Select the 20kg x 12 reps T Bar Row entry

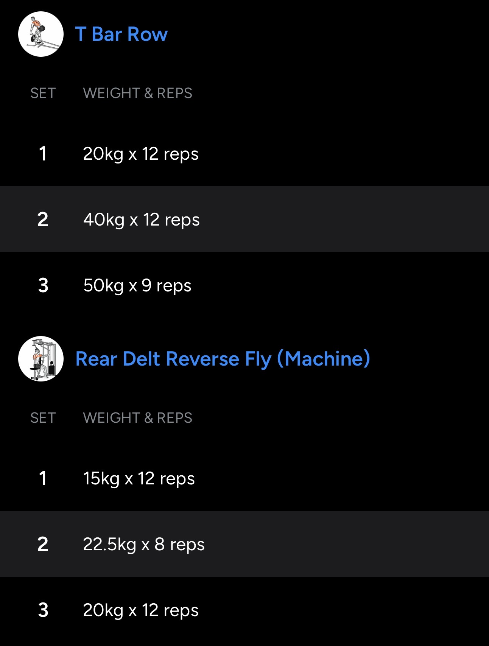pos(141,154)
